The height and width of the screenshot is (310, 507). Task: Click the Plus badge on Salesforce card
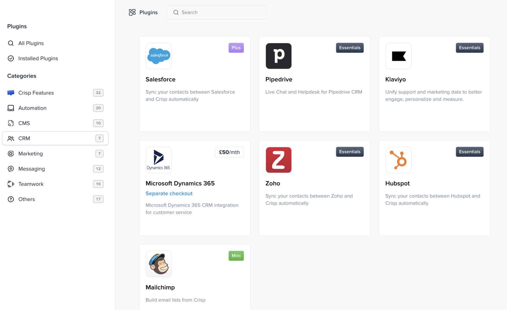tap(236, 48)
